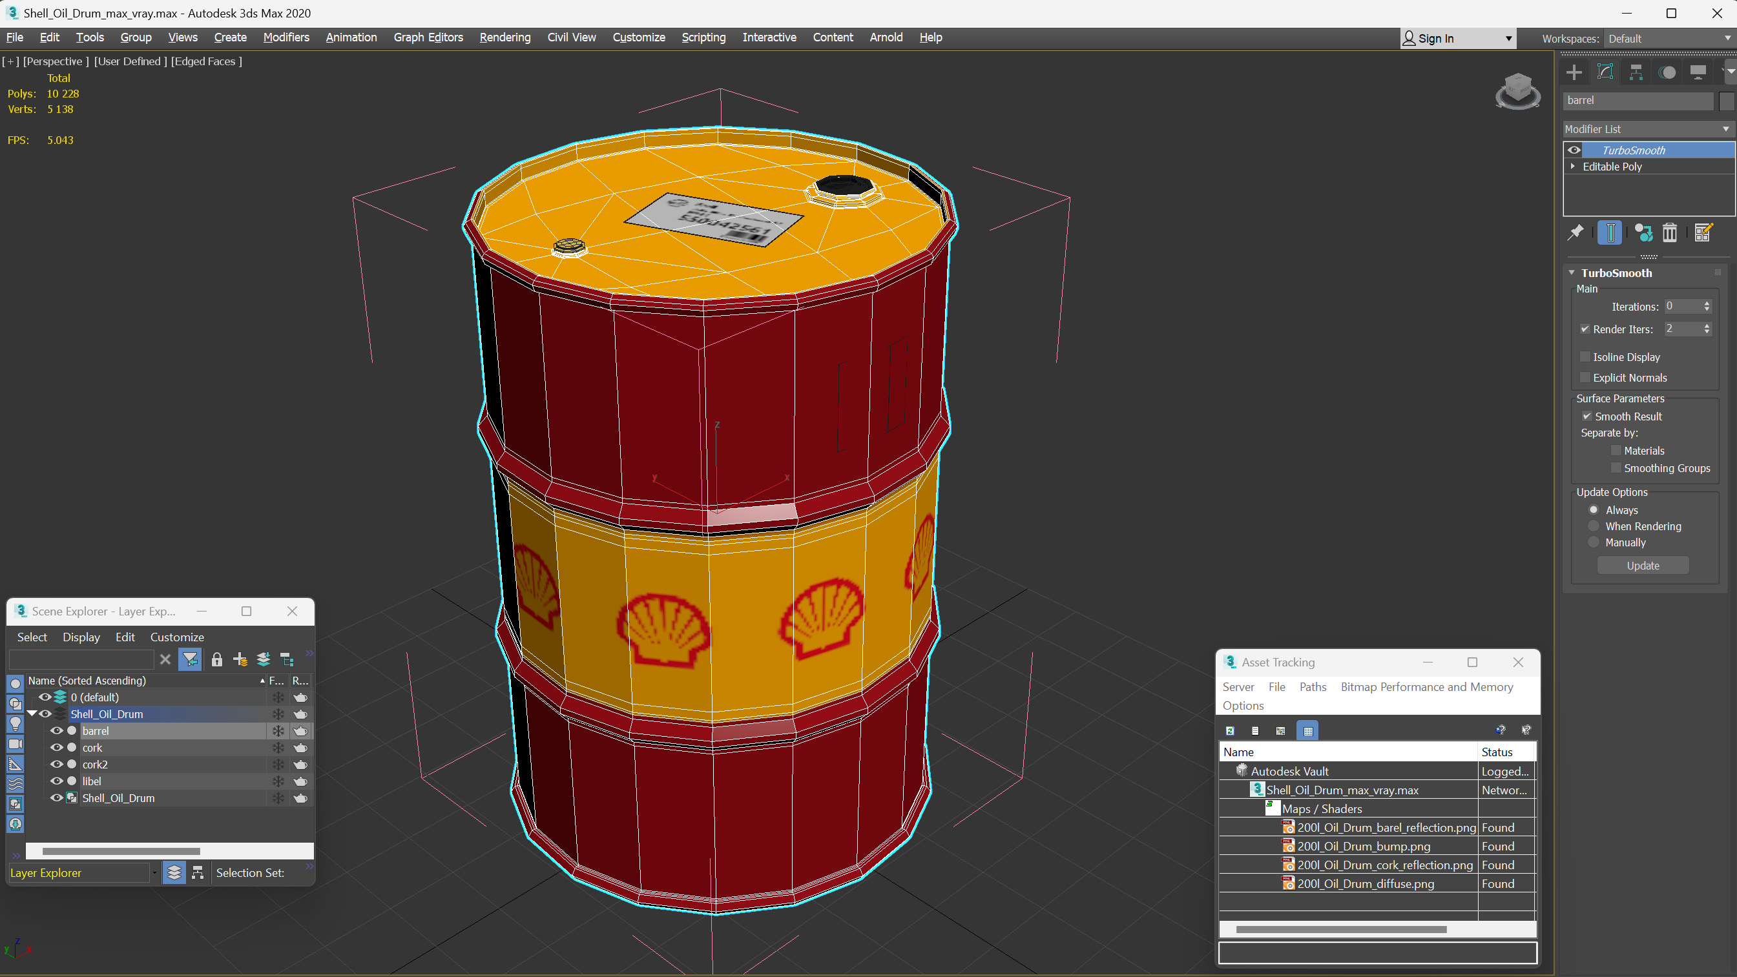Enable Isoline Display checkbox

1585,356
